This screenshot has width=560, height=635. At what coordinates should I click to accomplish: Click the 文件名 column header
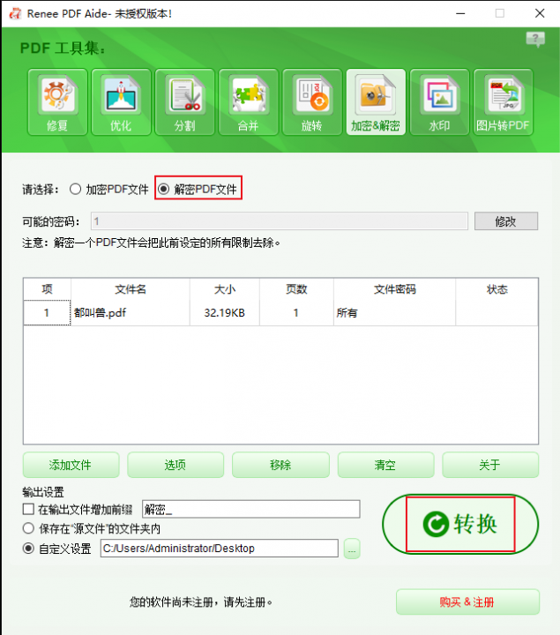pos(131,289)
